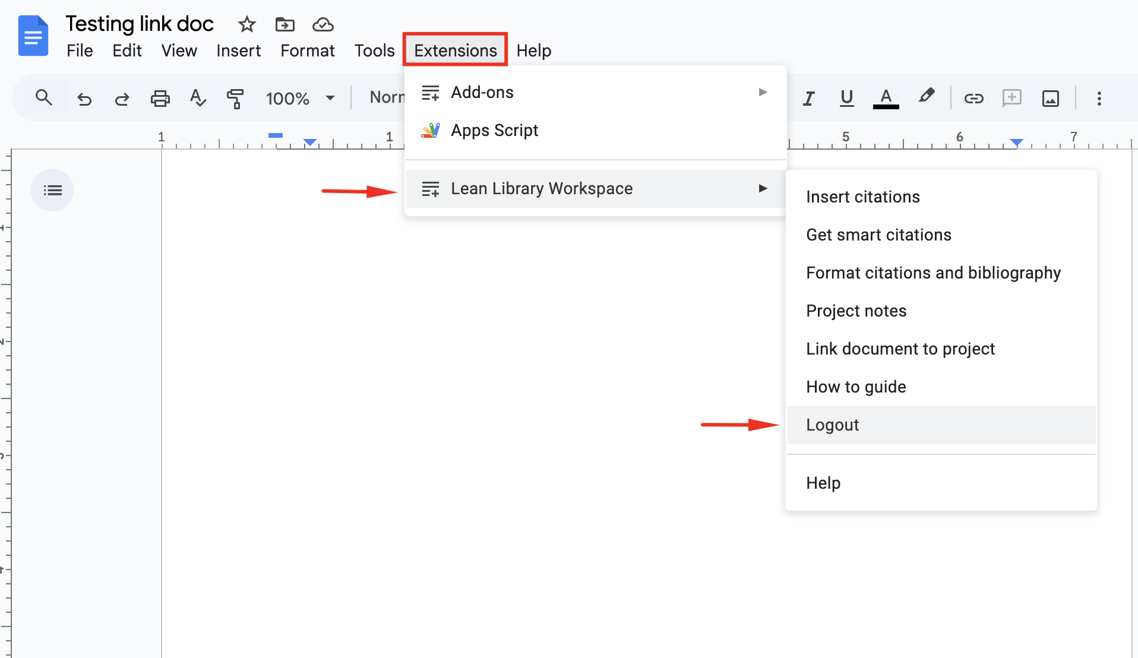Select Link document to project
Viewport: 1138px width, 658px height.
(941, 349)
